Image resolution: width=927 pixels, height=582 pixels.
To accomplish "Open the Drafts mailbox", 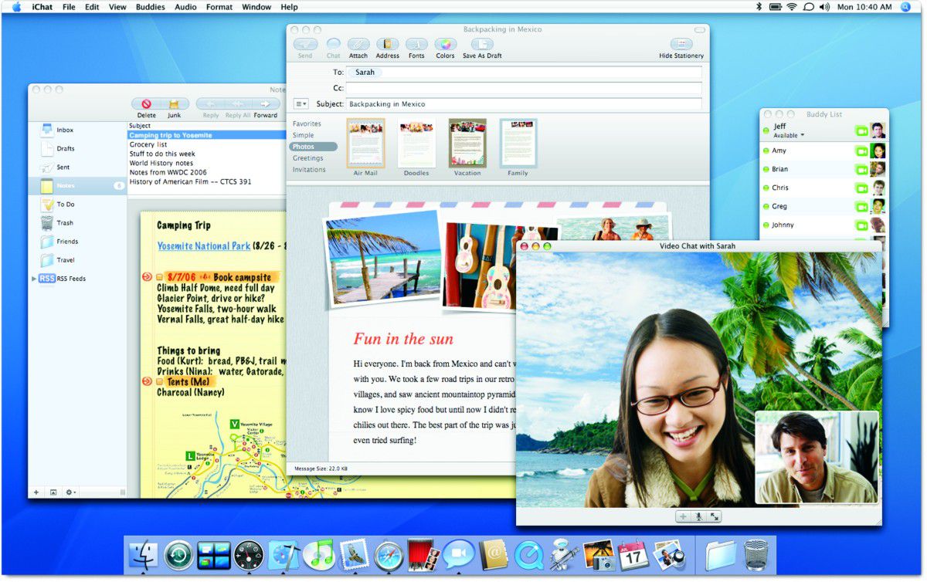I will pyautogui.click(x=77, y=148).
